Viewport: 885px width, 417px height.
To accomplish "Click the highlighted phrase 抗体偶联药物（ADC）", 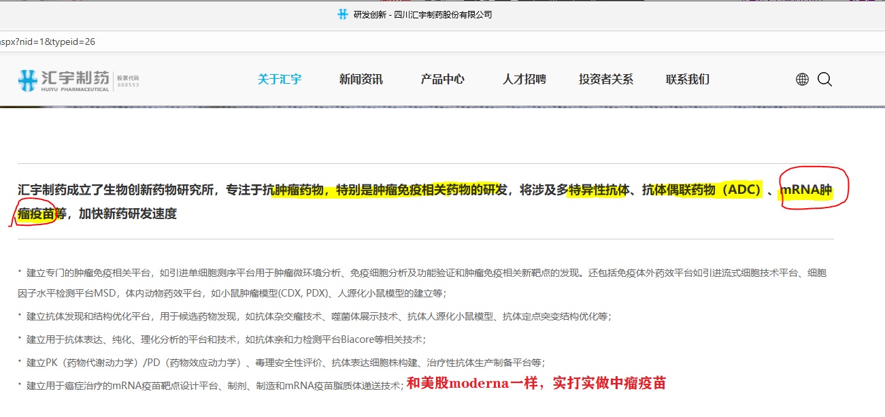I will click(702, 190).
